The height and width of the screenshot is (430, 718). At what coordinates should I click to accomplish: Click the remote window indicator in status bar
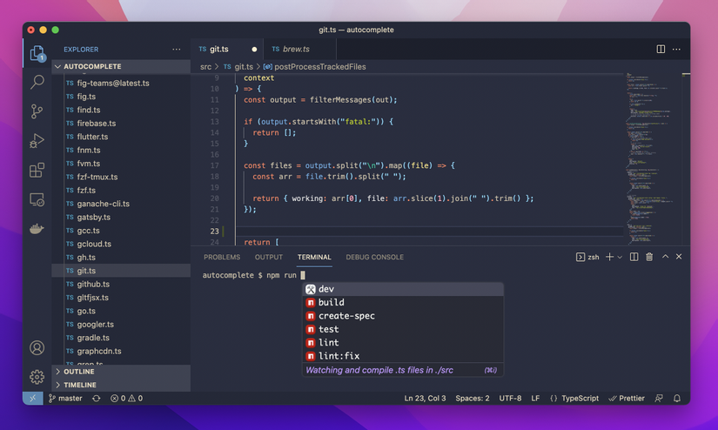33,399
